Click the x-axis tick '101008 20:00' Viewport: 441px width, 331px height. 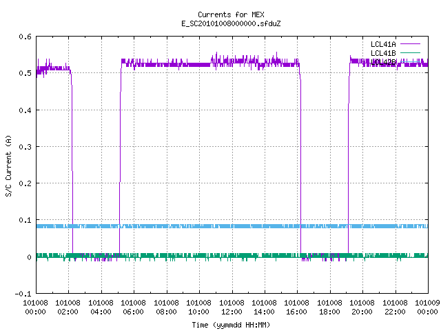362,308
